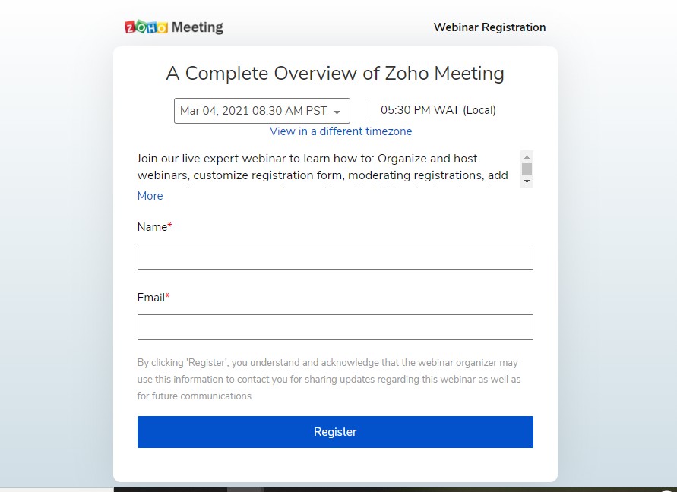Click the red asterisk beside Name
The image size is (677, 492).
tap(169, 226)
